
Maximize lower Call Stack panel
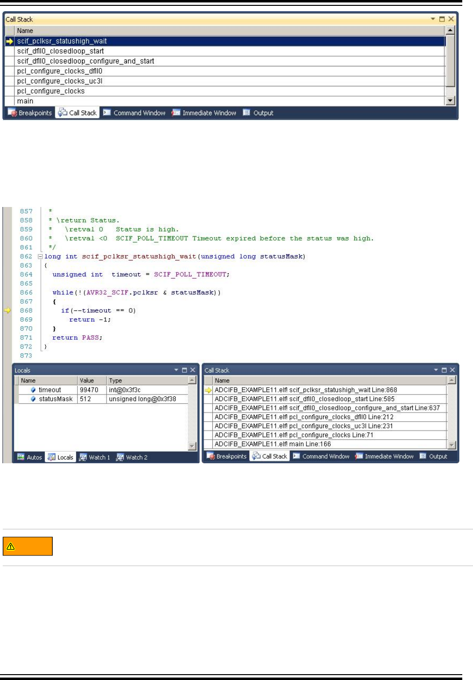coord(444,370)
